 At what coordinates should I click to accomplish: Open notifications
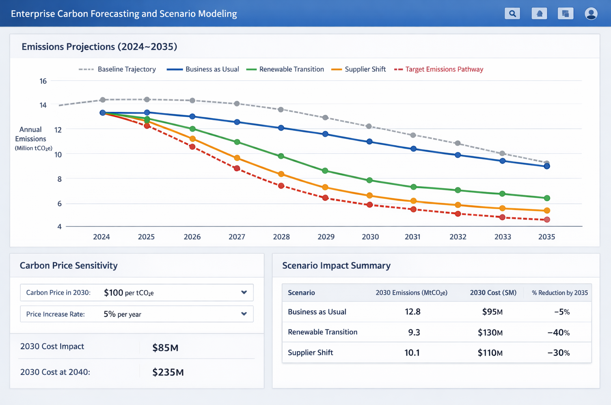coord(539,13)
